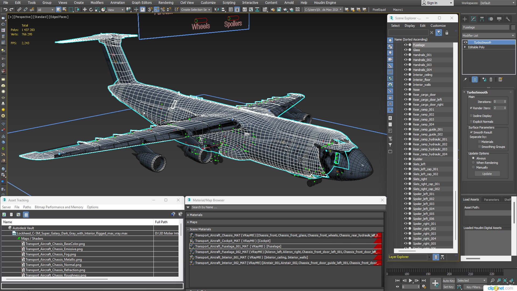Activate the Select and Move tool
The height and width of the screenshot is (291, 517).
coord(85,10)
